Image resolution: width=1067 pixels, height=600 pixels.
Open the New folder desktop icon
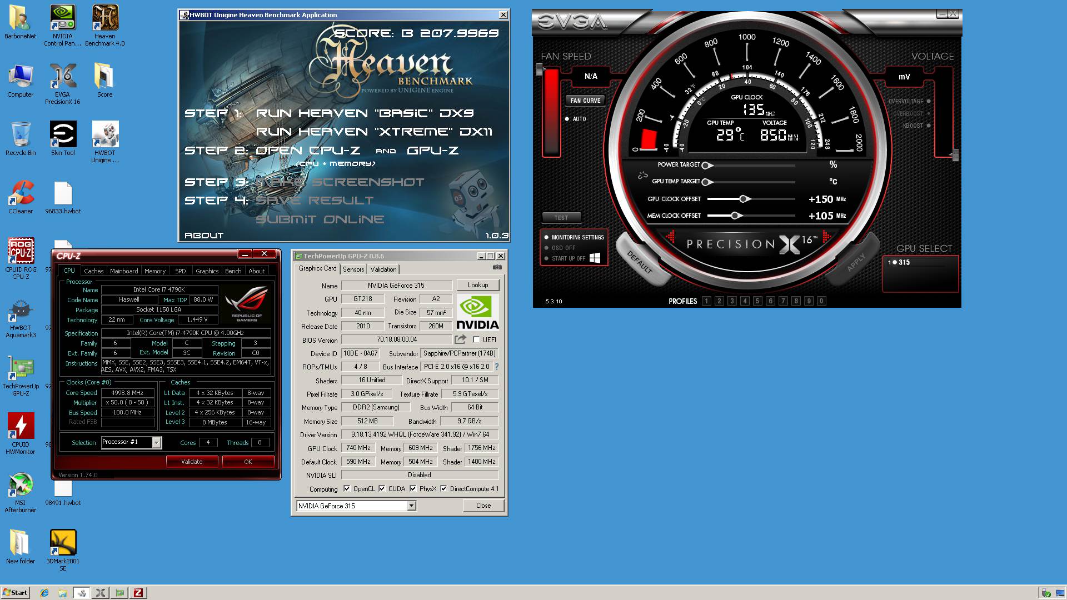pyautogui.click(x=20, y=547)
